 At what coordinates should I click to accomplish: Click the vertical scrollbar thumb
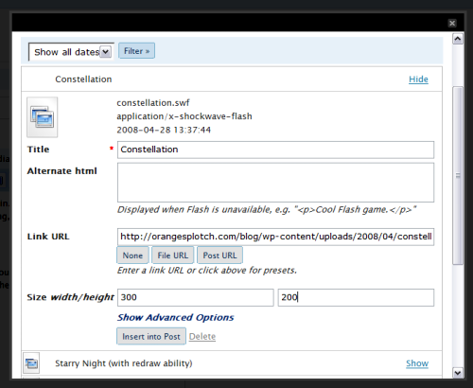[458, 175]
